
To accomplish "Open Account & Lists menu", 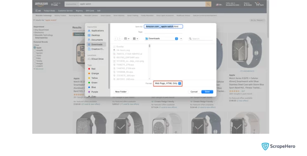I will 233,4.
